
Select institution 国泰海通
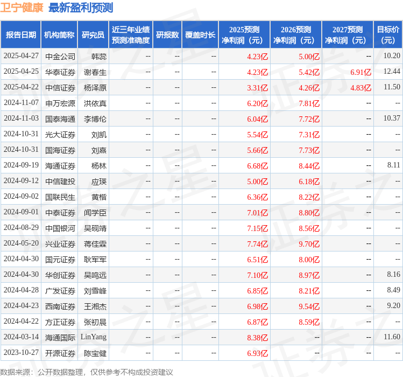(x=60, y=119)
